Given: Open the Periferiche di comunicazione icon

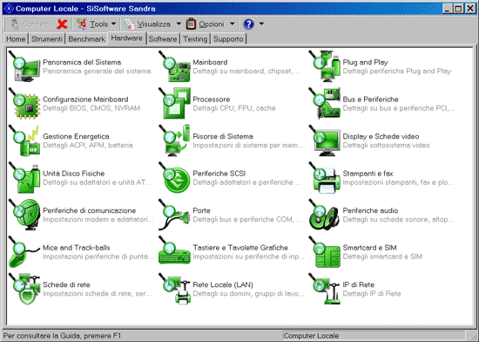Looking at the screenshot, I should pyautogui.click(x=24, y=215).
